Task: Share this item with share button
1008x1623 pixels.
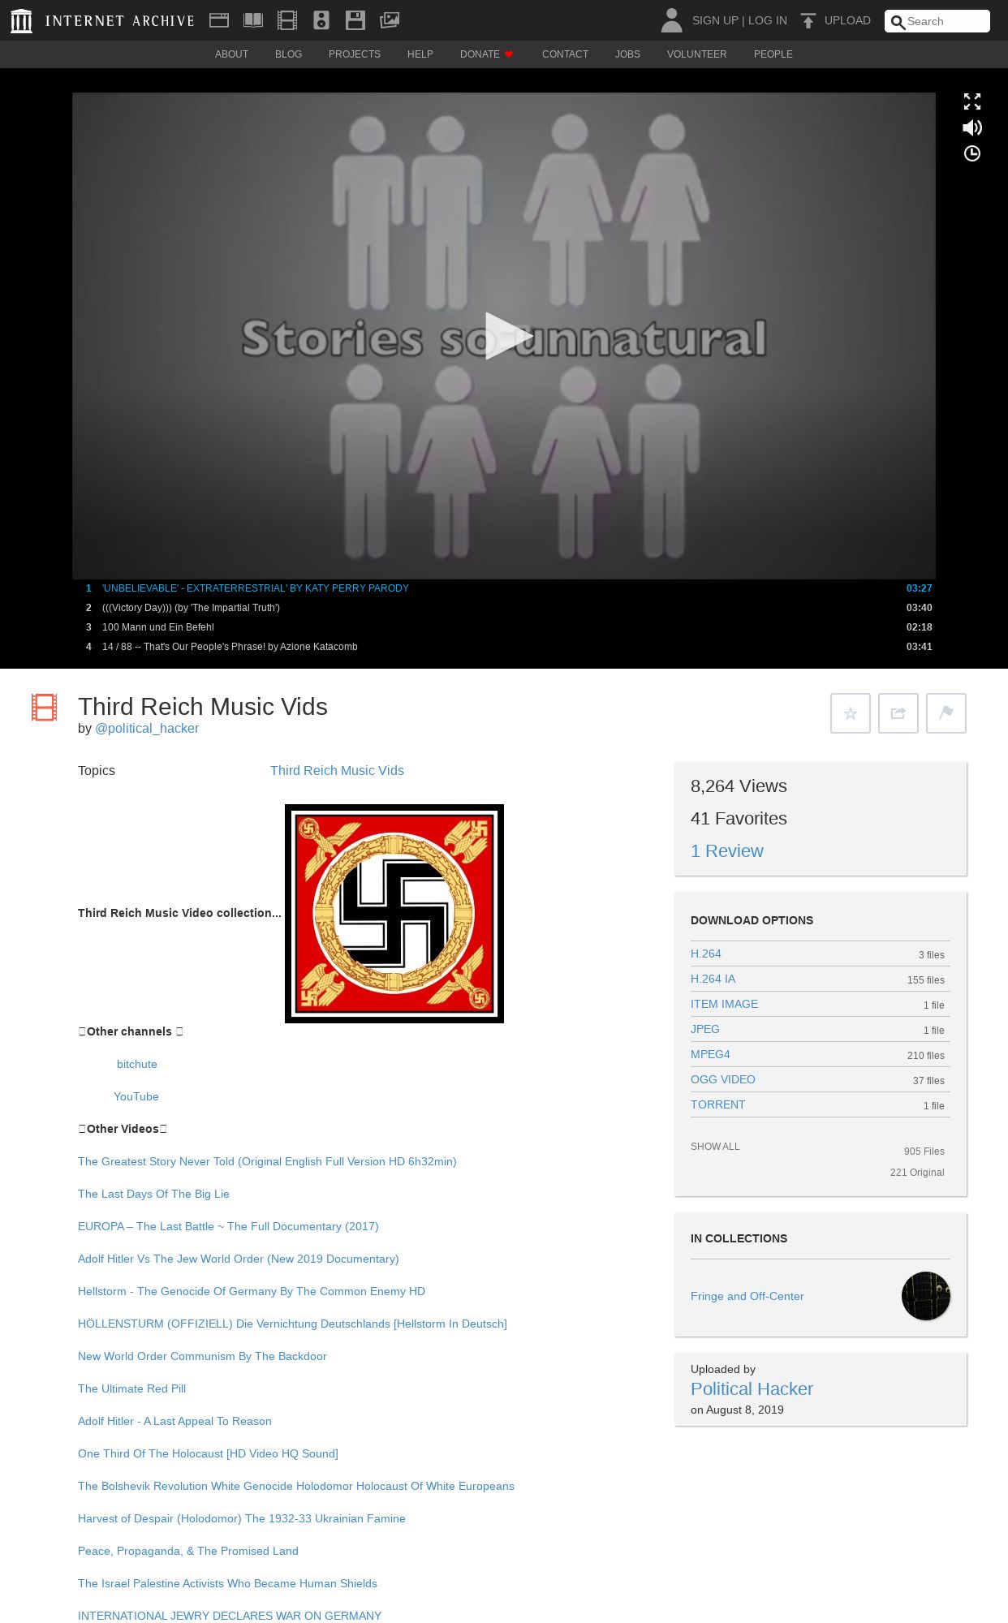Action: [898, 713]
